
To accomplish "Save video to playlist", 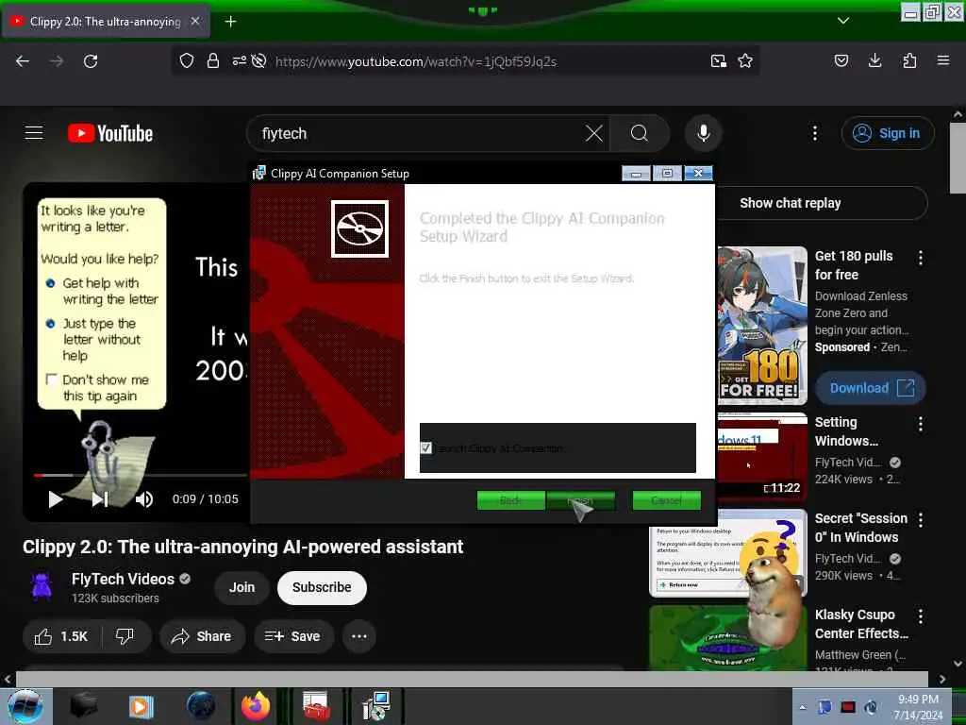I will pos(293,636).
